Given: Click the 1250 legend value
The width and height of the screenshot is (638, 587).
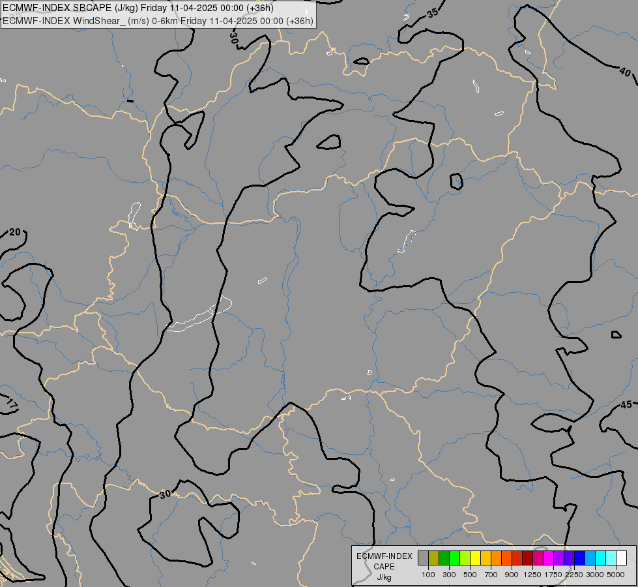Looking at the screenshot, I should (532, 575).
